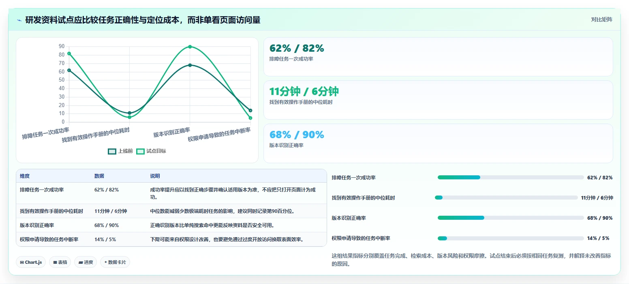This screenshot has width=629, height=284.
Task: Click the 90 y-axis tick label
Action: coord(62,46)
